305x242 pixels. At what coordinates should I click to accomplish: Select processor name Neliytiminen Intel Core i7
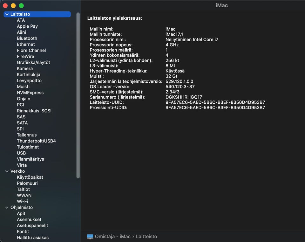(x=192, y=39)
